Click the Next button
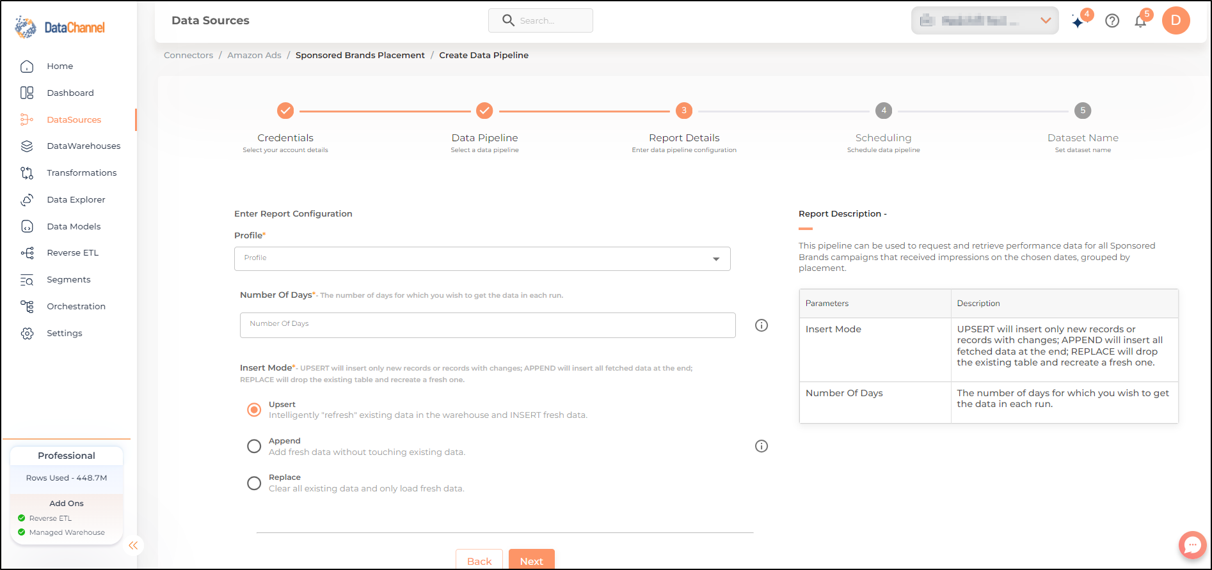Screen dimensions: 1212x570 point(532,559)
